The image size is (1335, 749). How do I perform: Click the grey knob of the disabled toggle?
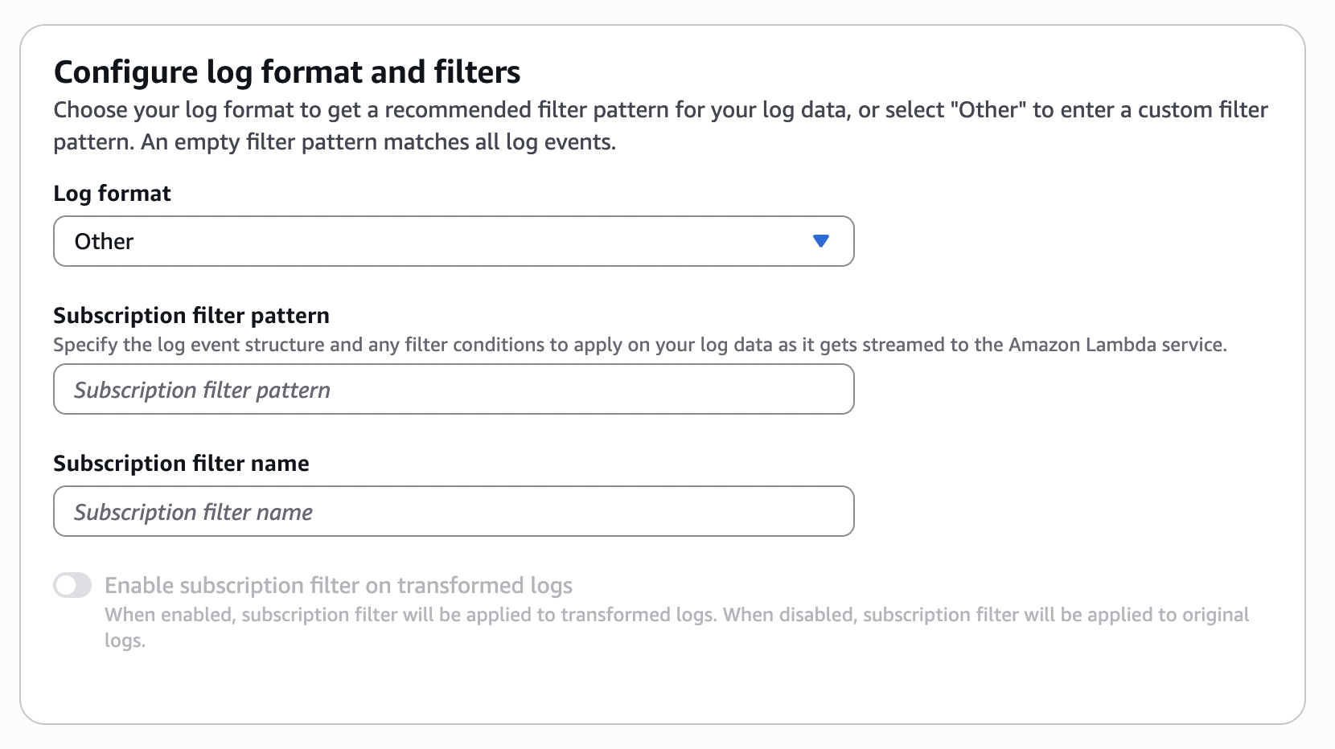[66, 585]
